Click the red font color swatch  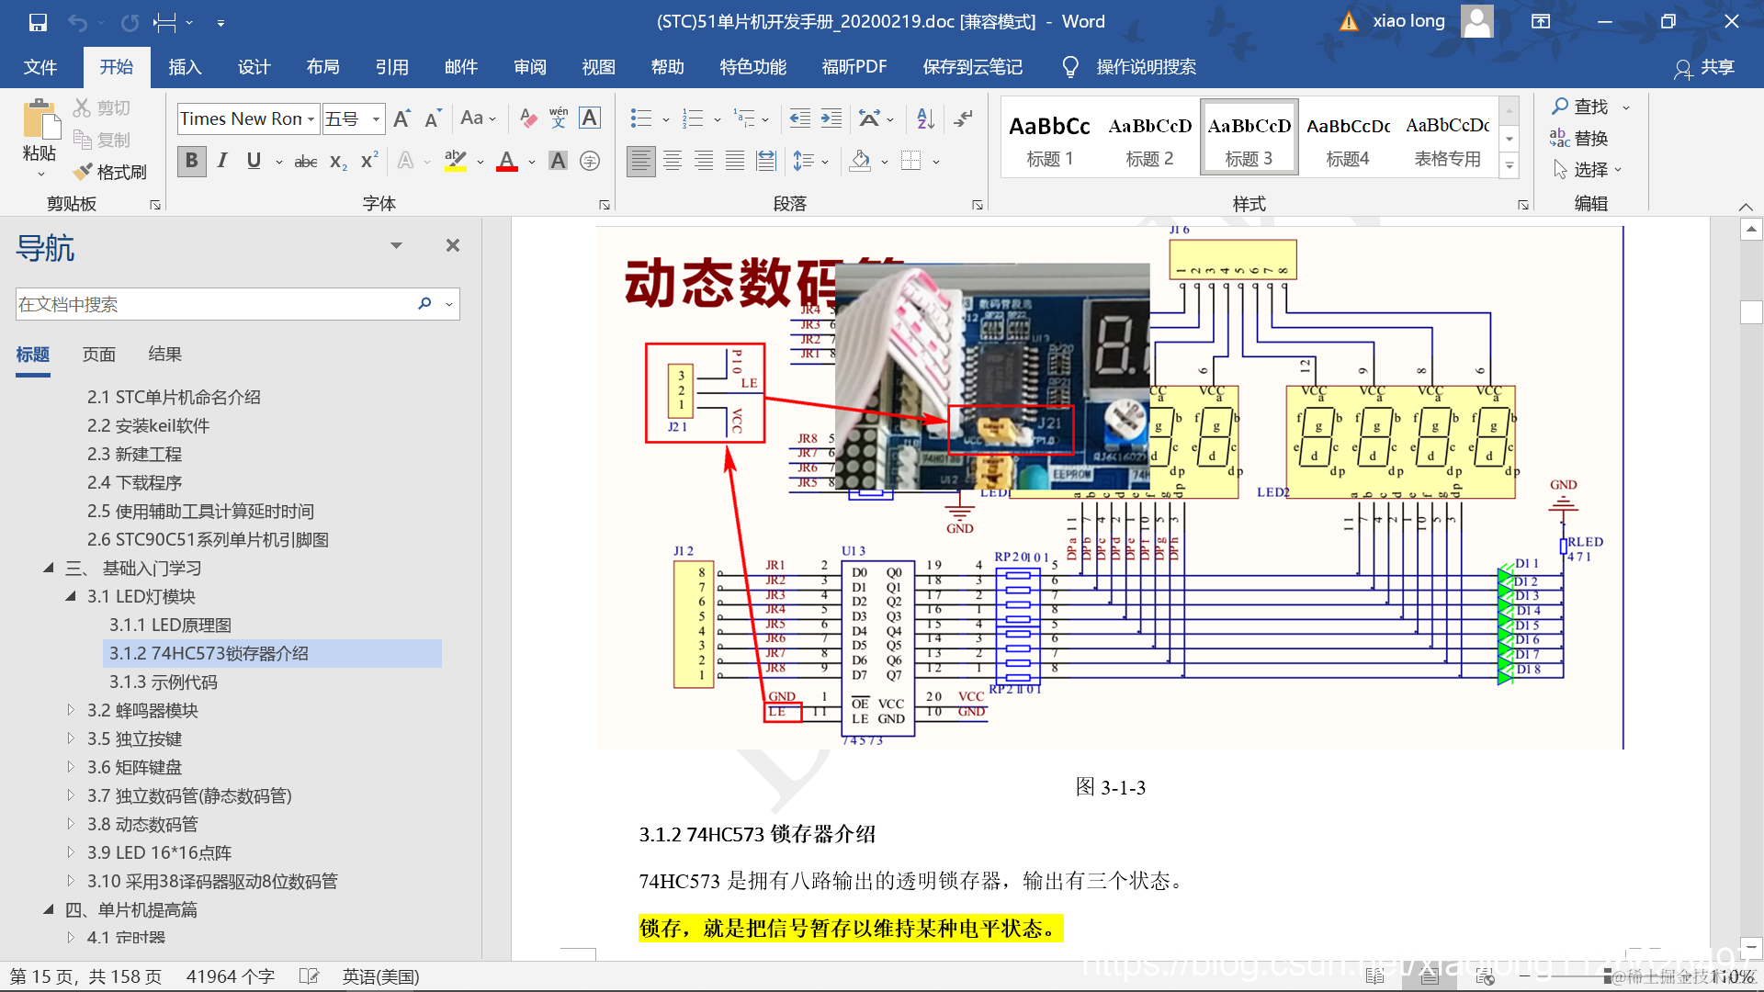(x=507, y=162)
